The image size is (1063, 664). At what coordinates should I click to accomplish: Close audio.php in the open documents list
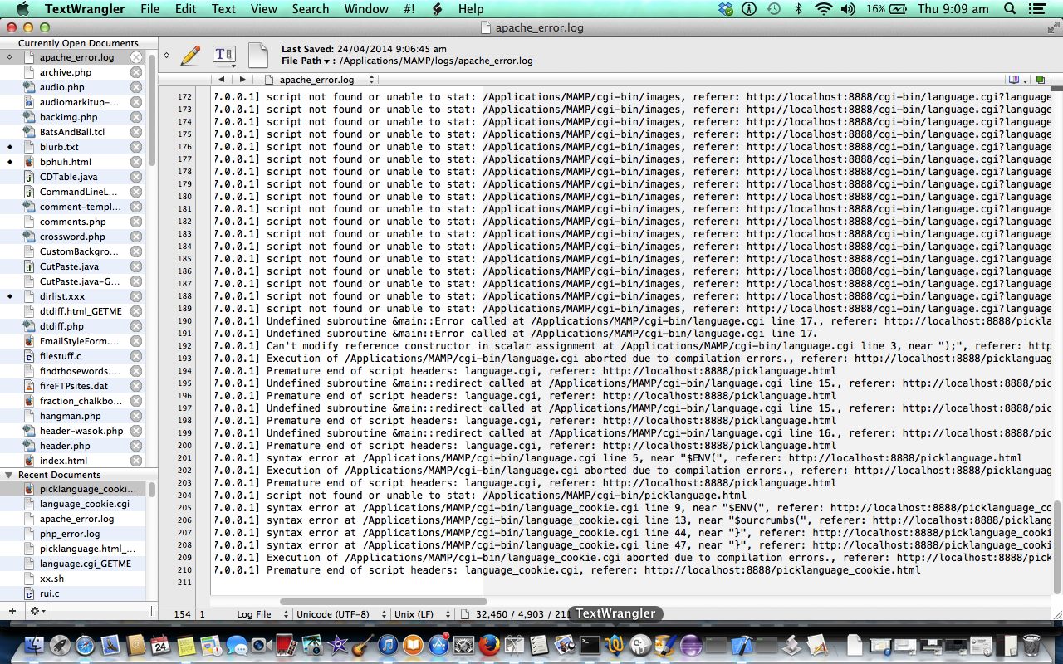click(x=136, y=87)
